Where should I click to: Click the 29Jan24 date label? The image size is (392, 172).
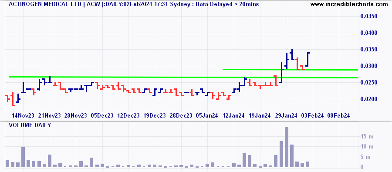tap(286, 116)
